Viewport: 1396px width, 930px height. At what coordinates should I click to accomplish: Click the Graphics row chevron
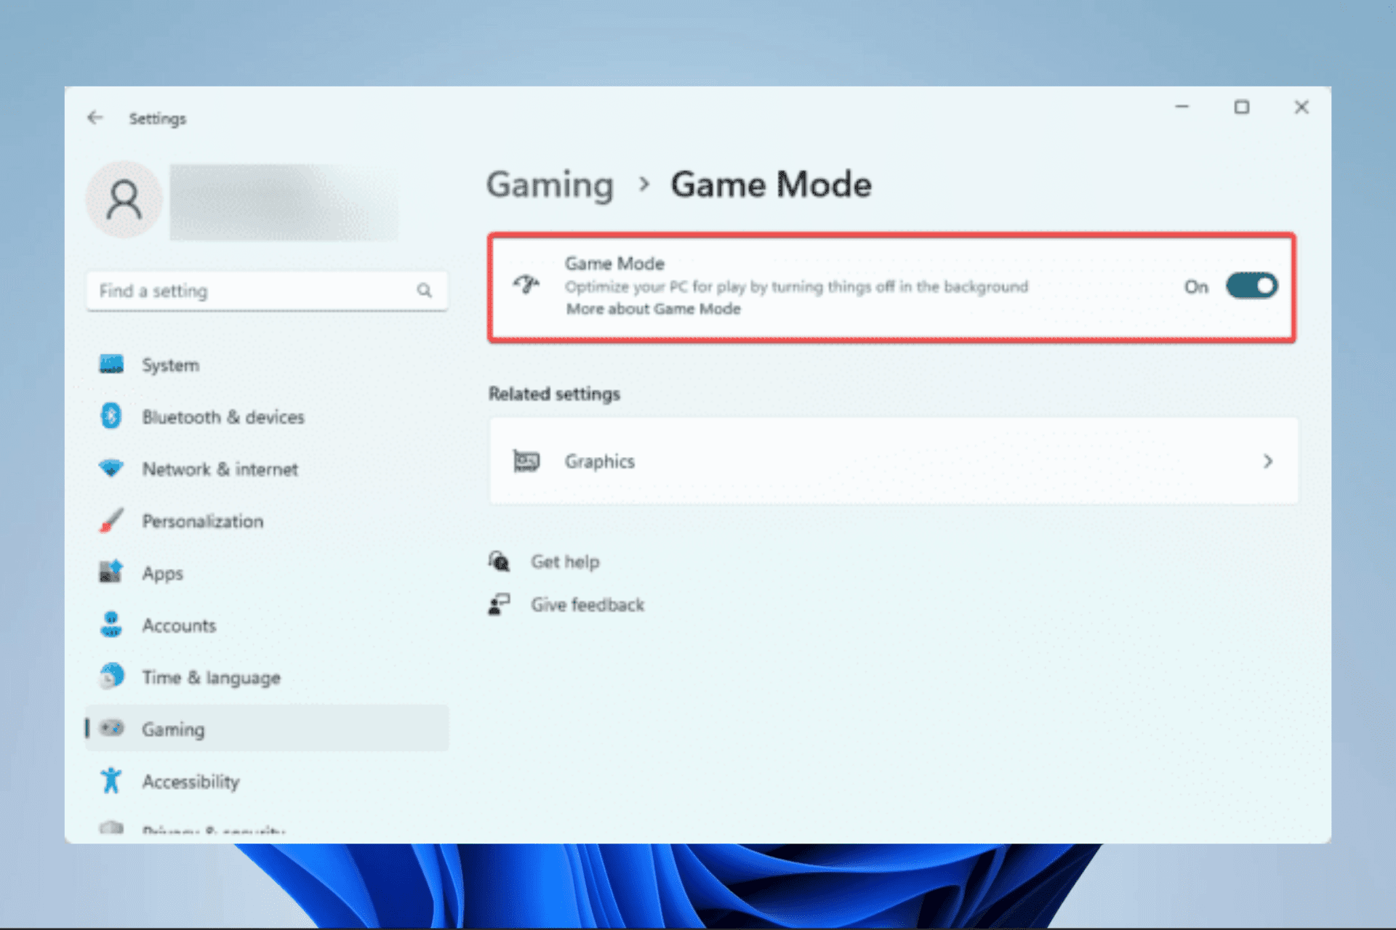pyautogui.click(x=1268, y=461)
